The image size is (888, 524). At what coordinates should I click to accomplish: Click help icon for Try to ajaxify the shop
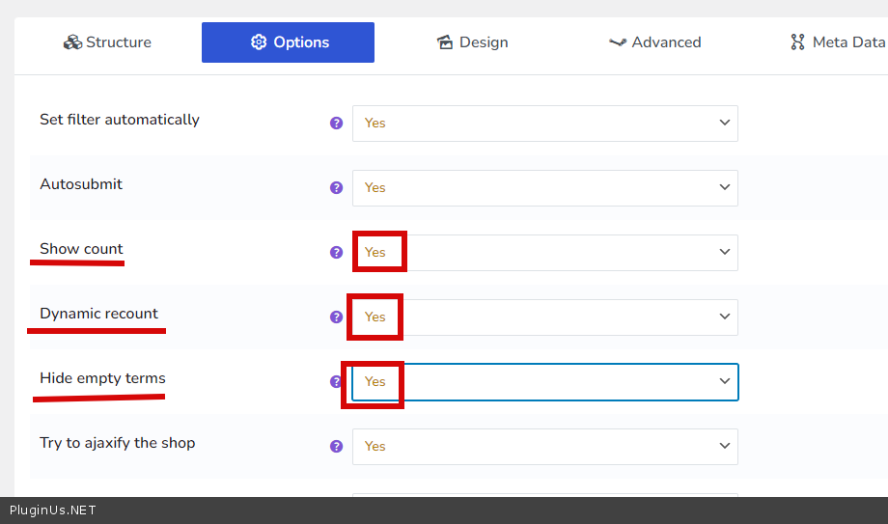[336, 446]
